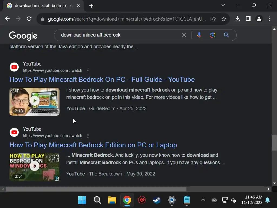This screenshot has height=208, width=277.
Task: Open Chrome three-dot menu
Action: pyautogui.click(x=270, y=19)
